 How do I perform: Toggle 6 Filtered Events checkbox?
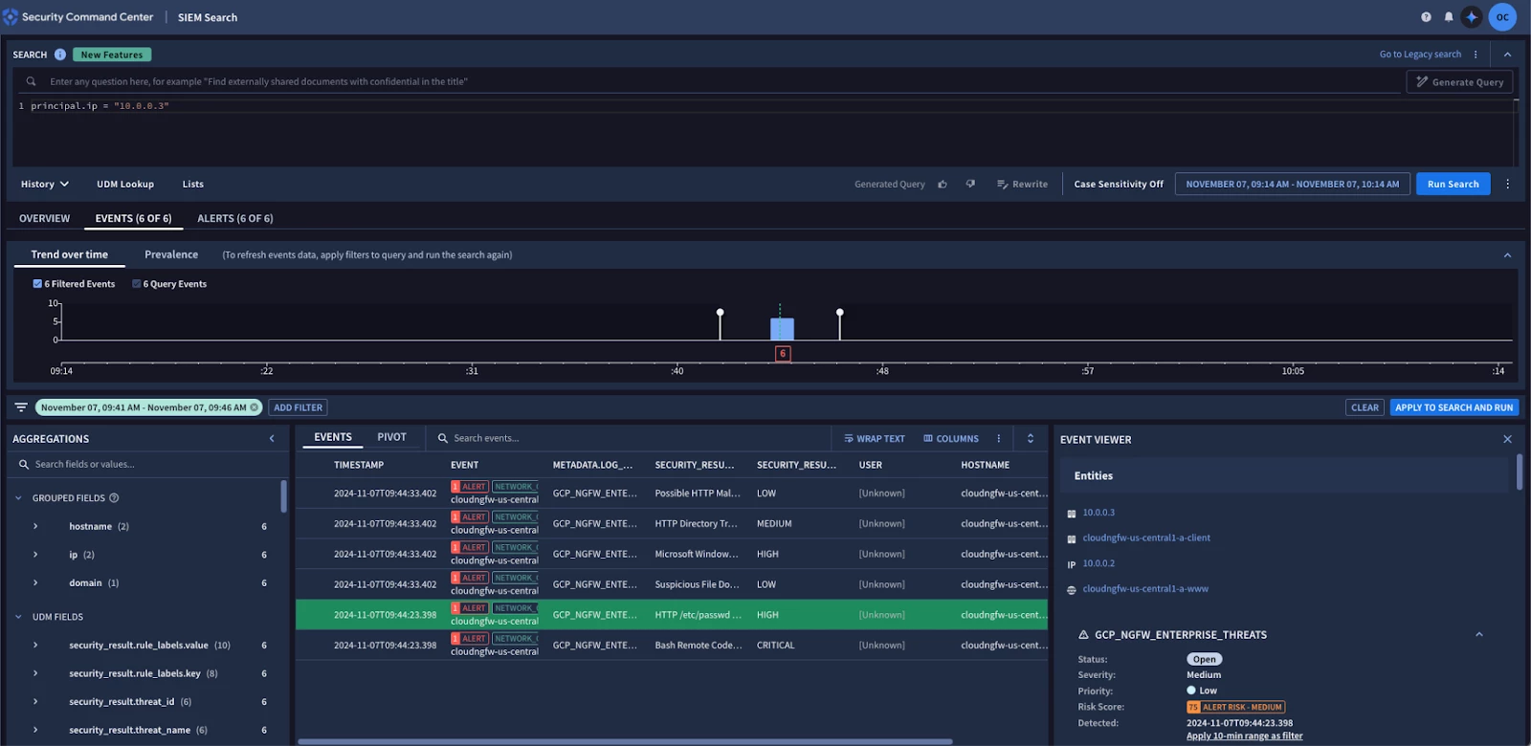[37, 284]
